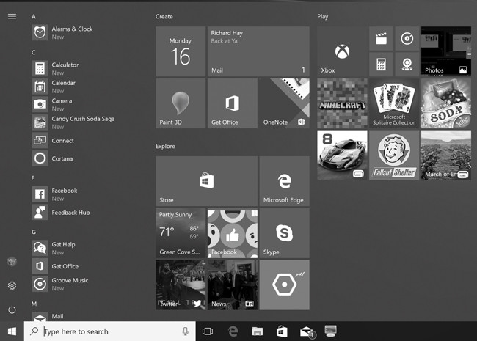This screenshot has height=341, width=477.
Task: Launch the Xbox tile
Action: click(x=342, y=51)
